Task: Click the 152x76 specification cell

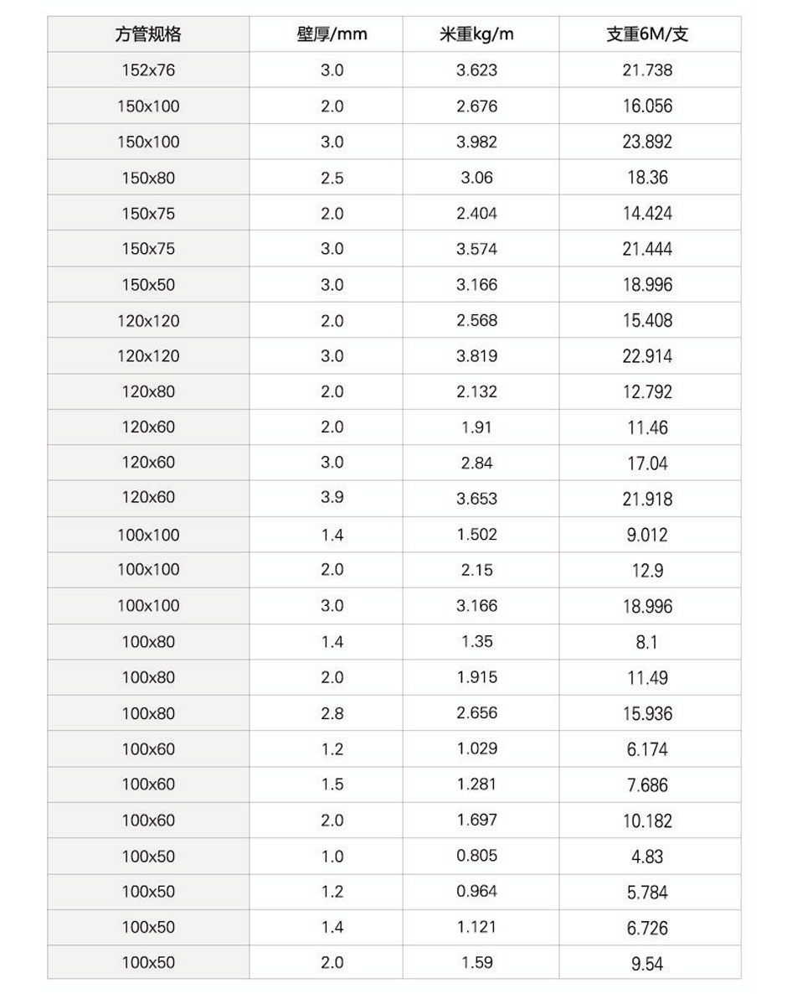Action: pos(148,70)
